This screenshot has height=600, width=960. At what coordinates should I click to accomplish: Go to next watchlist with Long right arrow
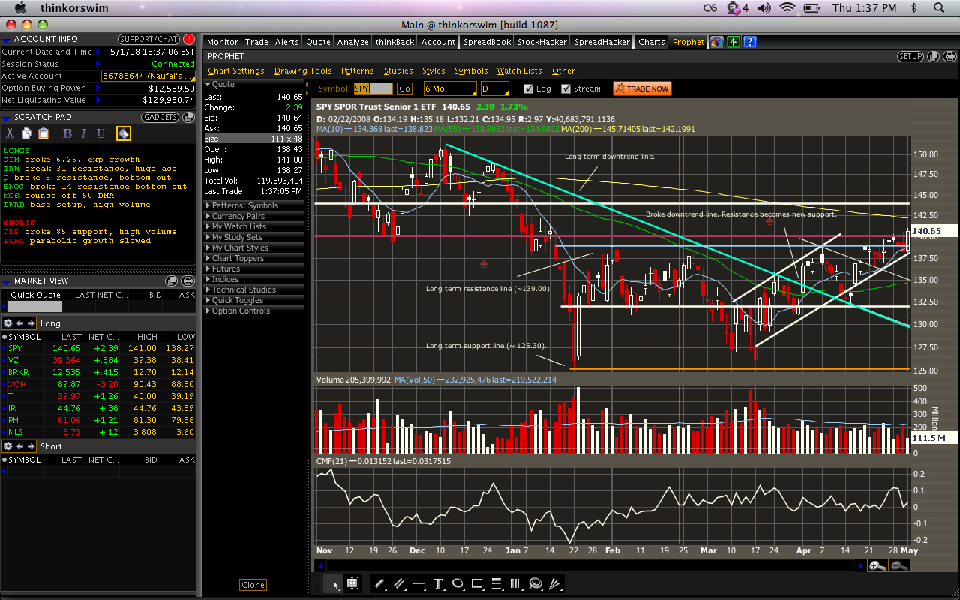pyautogui.click(x=31, y=323)
